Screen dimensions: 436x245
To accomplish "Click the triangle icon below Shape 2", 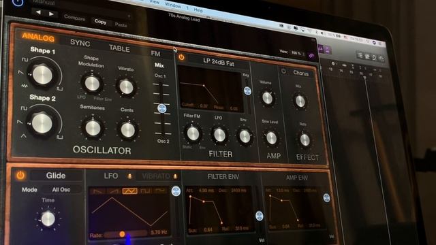I will coord(24,136).
